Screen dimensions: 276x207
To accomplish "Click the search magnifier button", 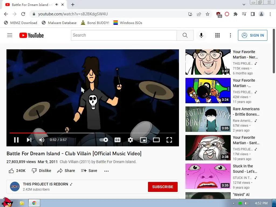I will pos(185,35).
